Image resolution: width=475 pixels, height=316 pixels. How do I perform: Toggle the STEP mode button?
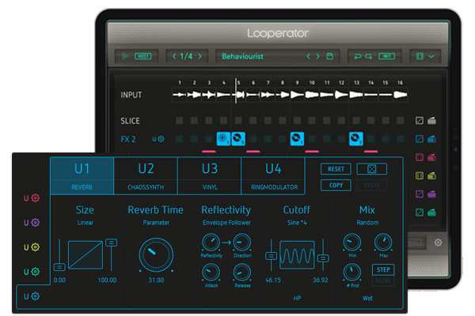click(383, 269)
